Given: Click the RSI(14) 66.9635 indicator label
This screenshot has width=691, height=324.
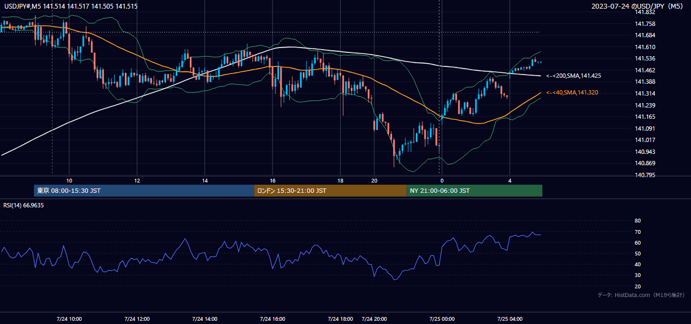Looking at the screenshot, I should coord(24,205).
